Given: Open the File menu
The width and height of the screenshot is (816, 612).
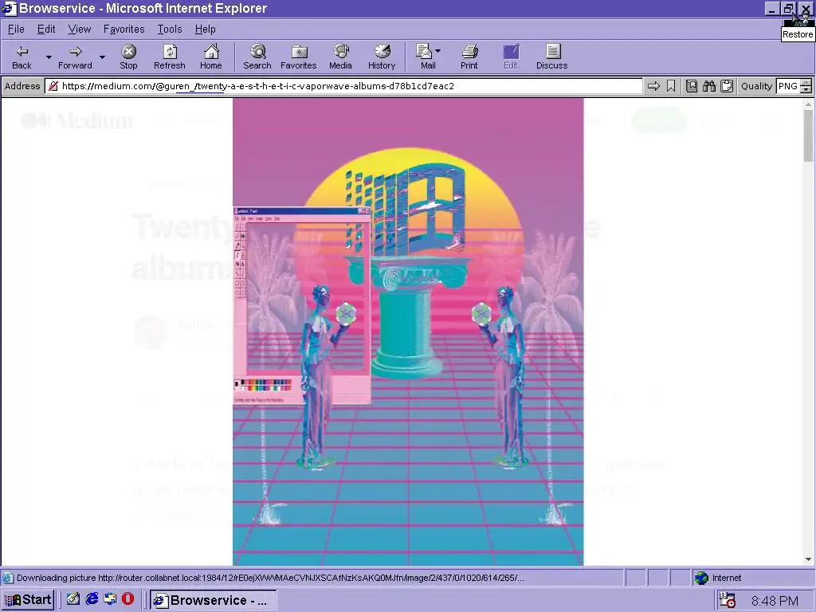Looking at the screenshot, I should coord(16,29).
